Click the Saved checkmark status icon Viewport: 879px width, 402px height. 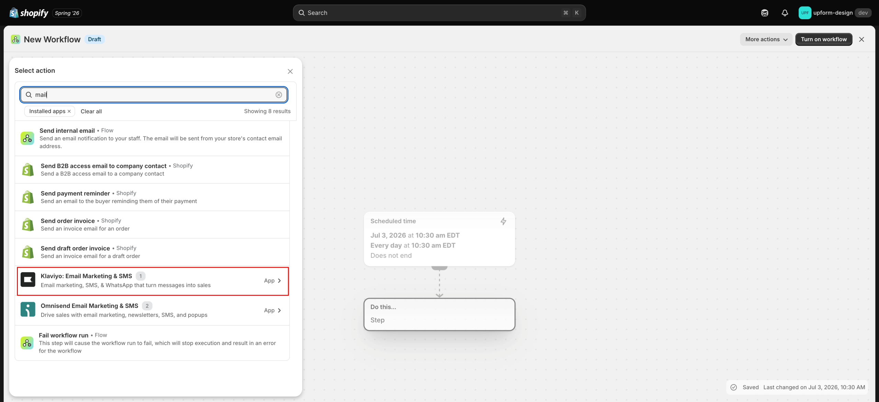[734, 387]
